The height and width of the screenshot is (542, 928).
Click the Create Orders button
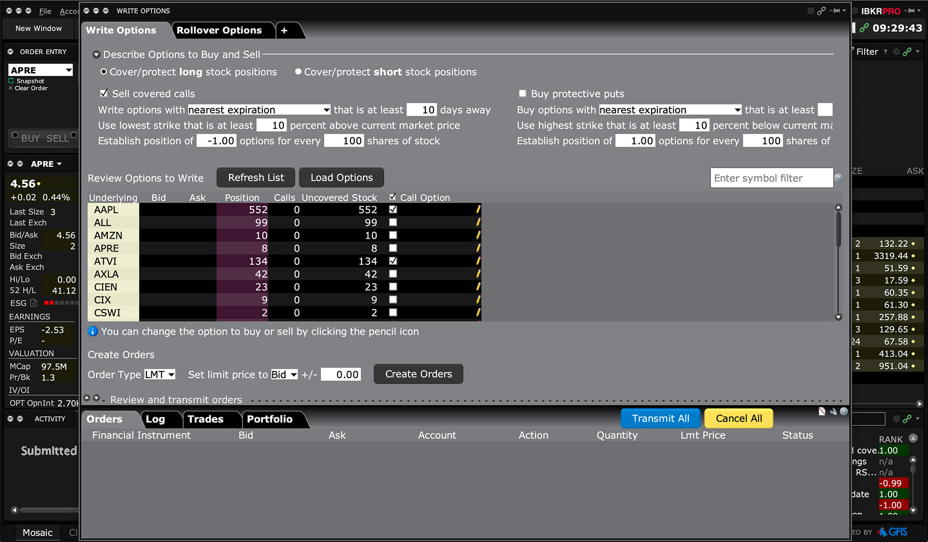coord(419,373)
